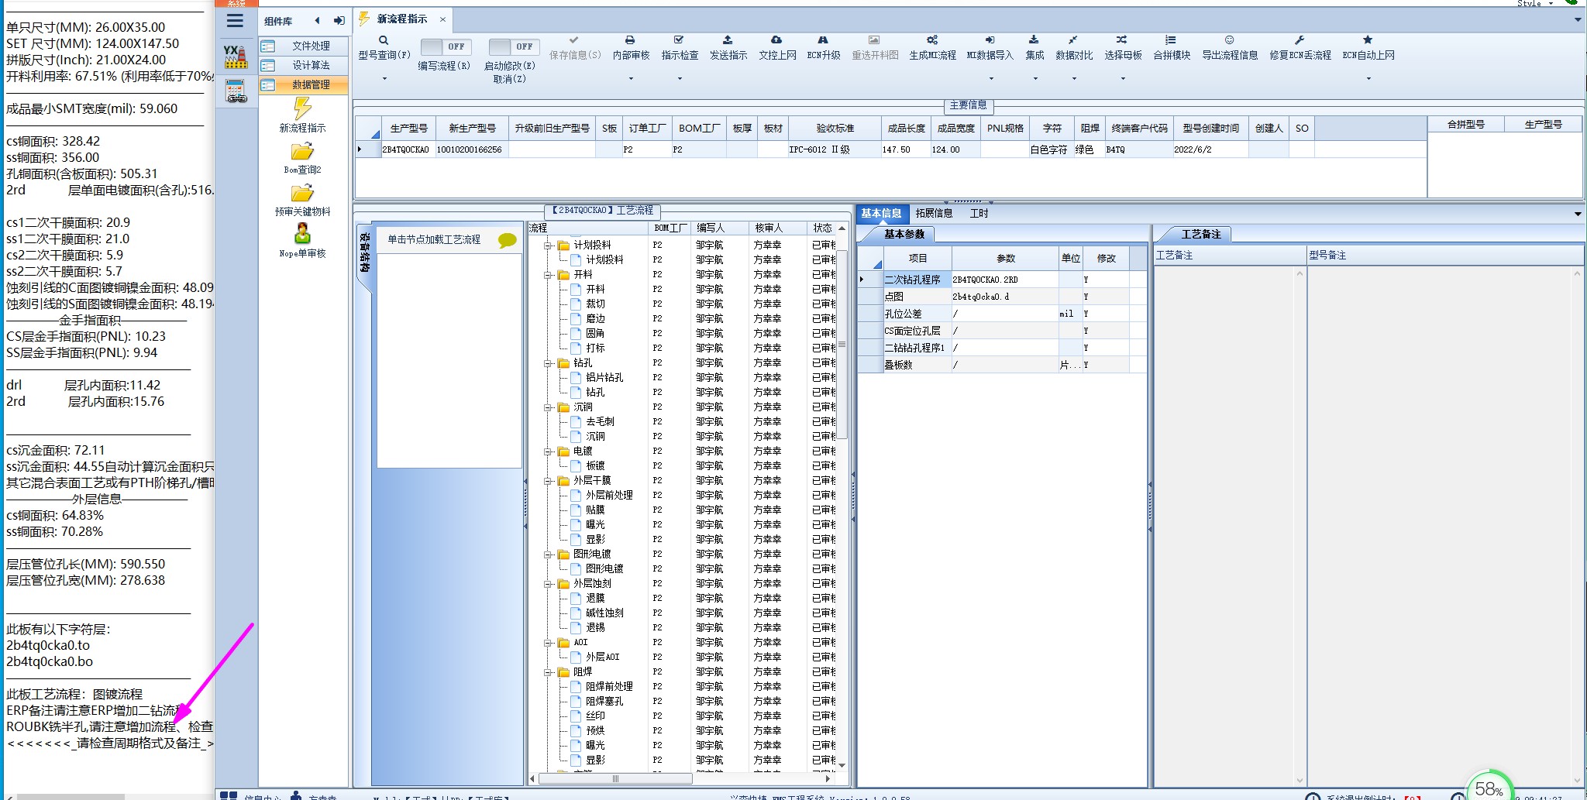Image resolution: width=1587 pixels, height=800 pixels.
Task: Click 外层AOI tree node
Action: click(603, 658)
